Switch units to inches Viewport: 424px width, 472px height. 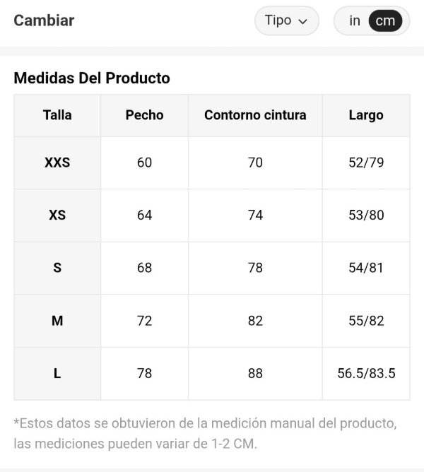tap(355, 20)
